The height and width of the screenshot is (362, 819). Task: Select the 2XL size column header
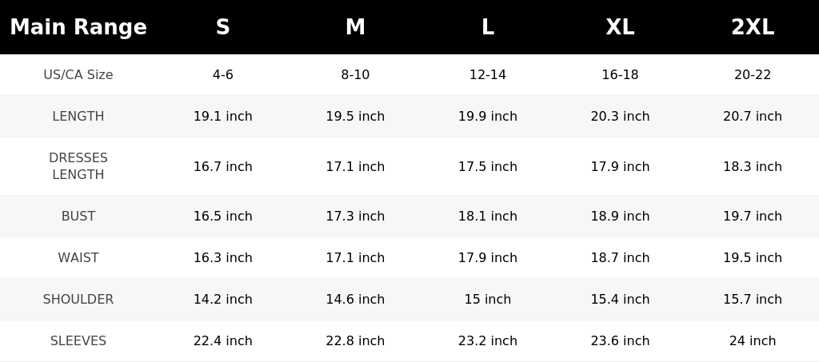click(753, 27)
